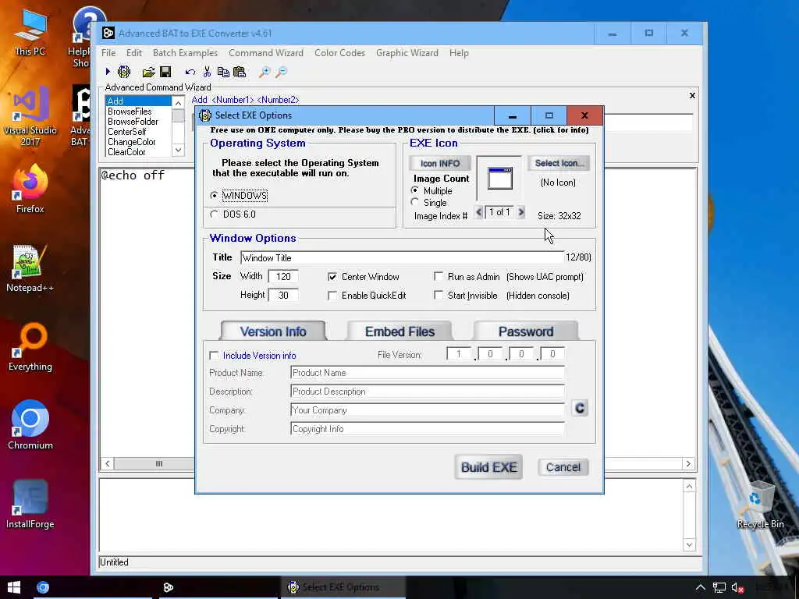Open the Help menu
799x599 pixels.
coord(459,53)
